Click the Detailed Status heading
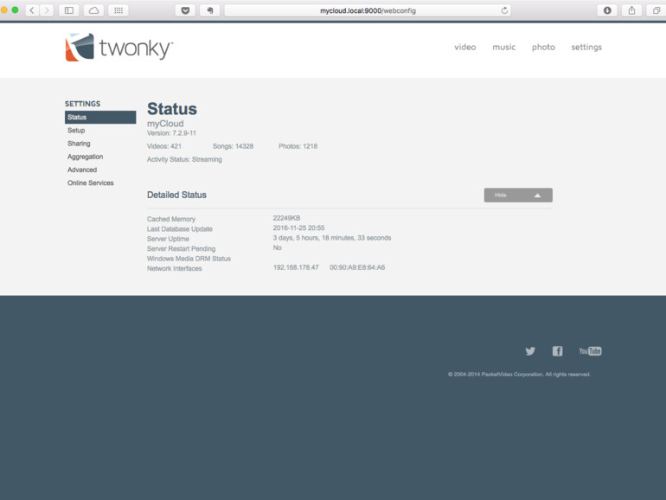666x500 pixels. pos(176,195)
